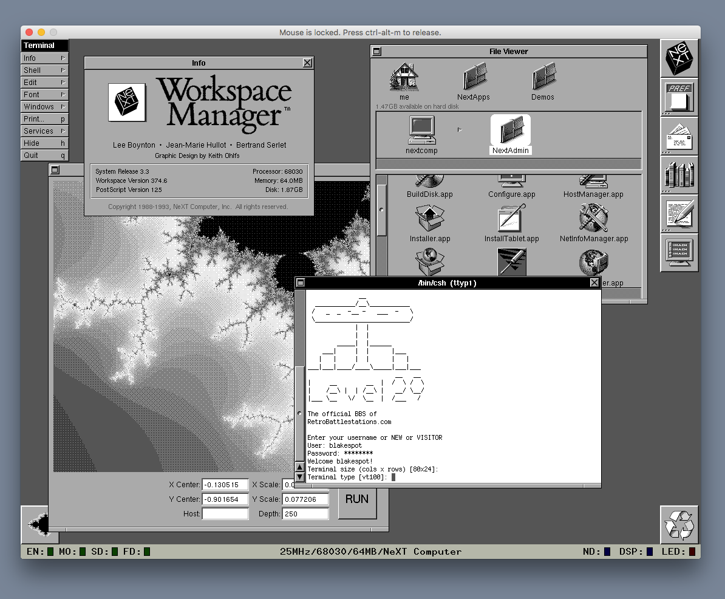Click 'Workspace Version 374.6' text
The width and height of the screenshot is (725, 599).
tap(131, 180)
